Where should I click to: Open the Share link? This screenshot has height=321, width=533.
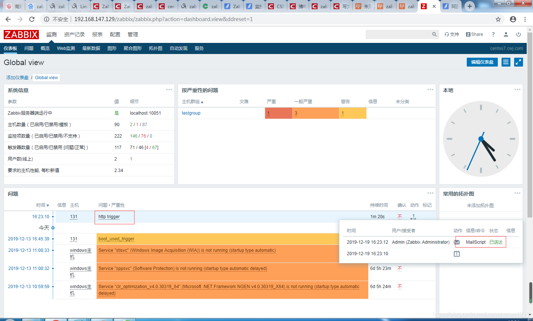click(475, 34)
